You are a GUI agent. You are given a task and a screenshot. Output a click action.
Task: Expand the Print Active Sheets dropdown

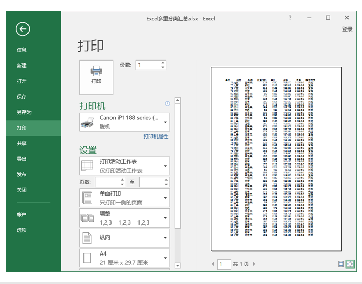pos(124,166)
